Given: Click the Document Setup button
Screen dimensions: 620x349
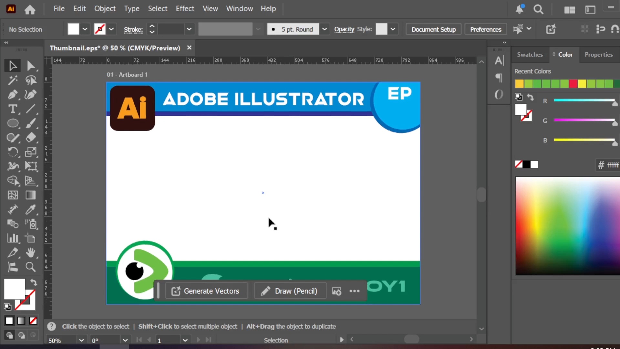Looking at the screenshot, I should point(433,29).
